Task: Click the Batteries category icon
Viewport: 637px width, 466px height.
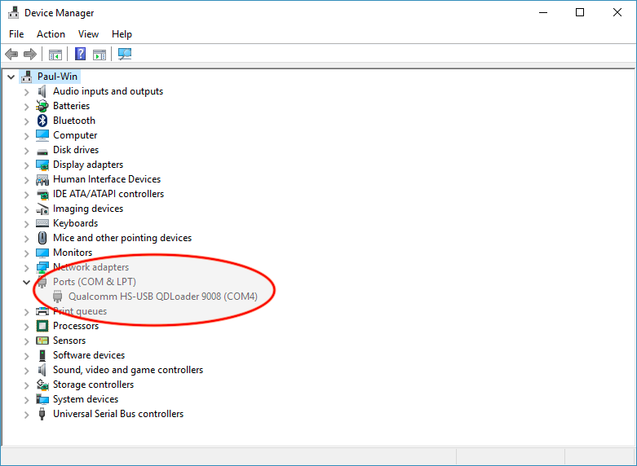Action: point(42,106)
